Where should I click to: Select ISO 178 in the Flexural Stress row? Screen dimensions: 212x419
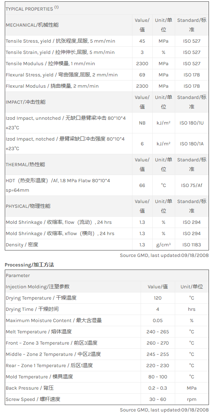pyautogui.click(x=192, y=75)
